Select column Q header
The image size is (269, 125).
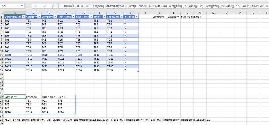(253, 13)
